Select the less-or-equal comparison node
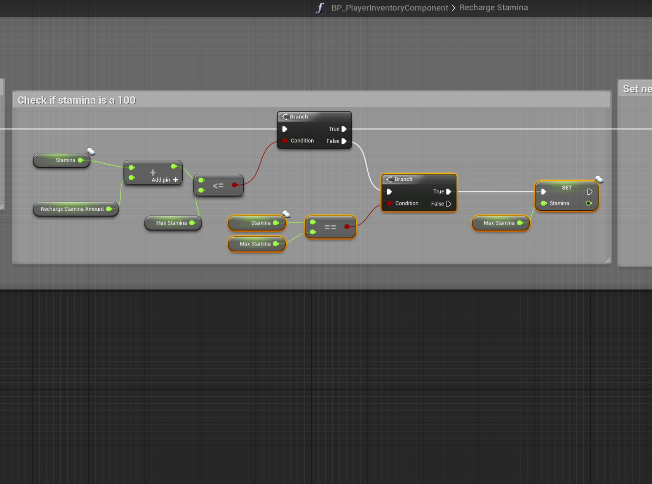The height and width of the screenshot is (484, 652). 218,186
